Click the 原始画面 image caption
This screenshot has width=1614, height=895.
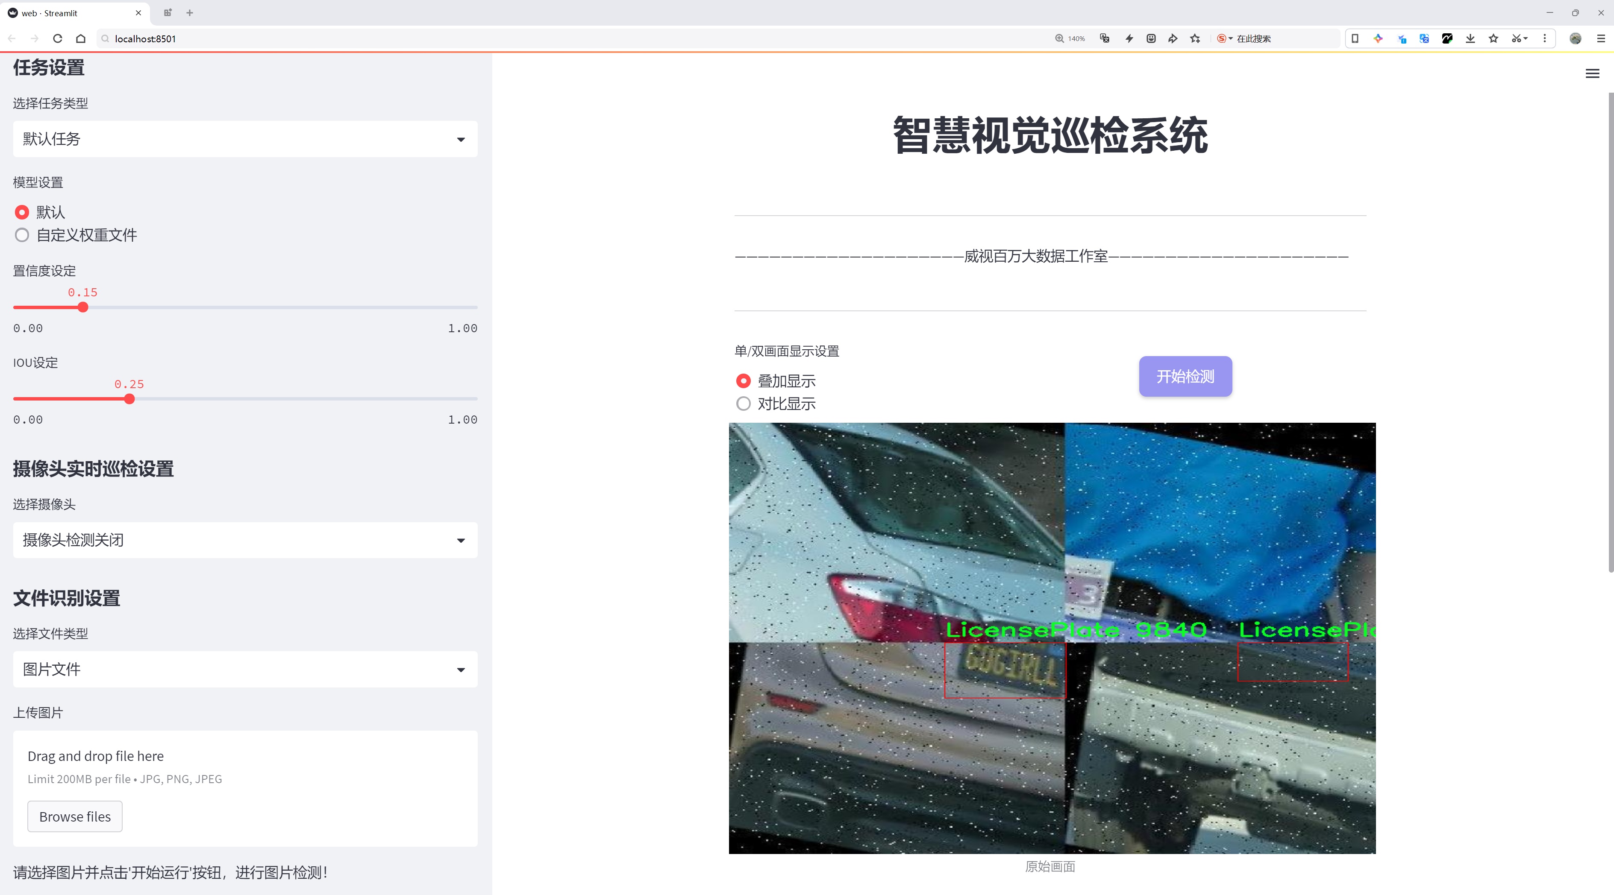coord(1050,866)
